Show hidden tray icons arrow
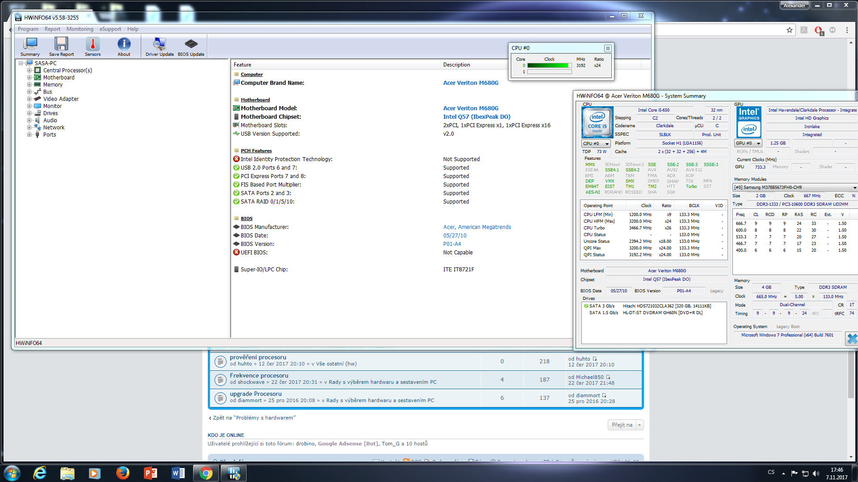Viewport: 858px width, 482px height. 783,473
